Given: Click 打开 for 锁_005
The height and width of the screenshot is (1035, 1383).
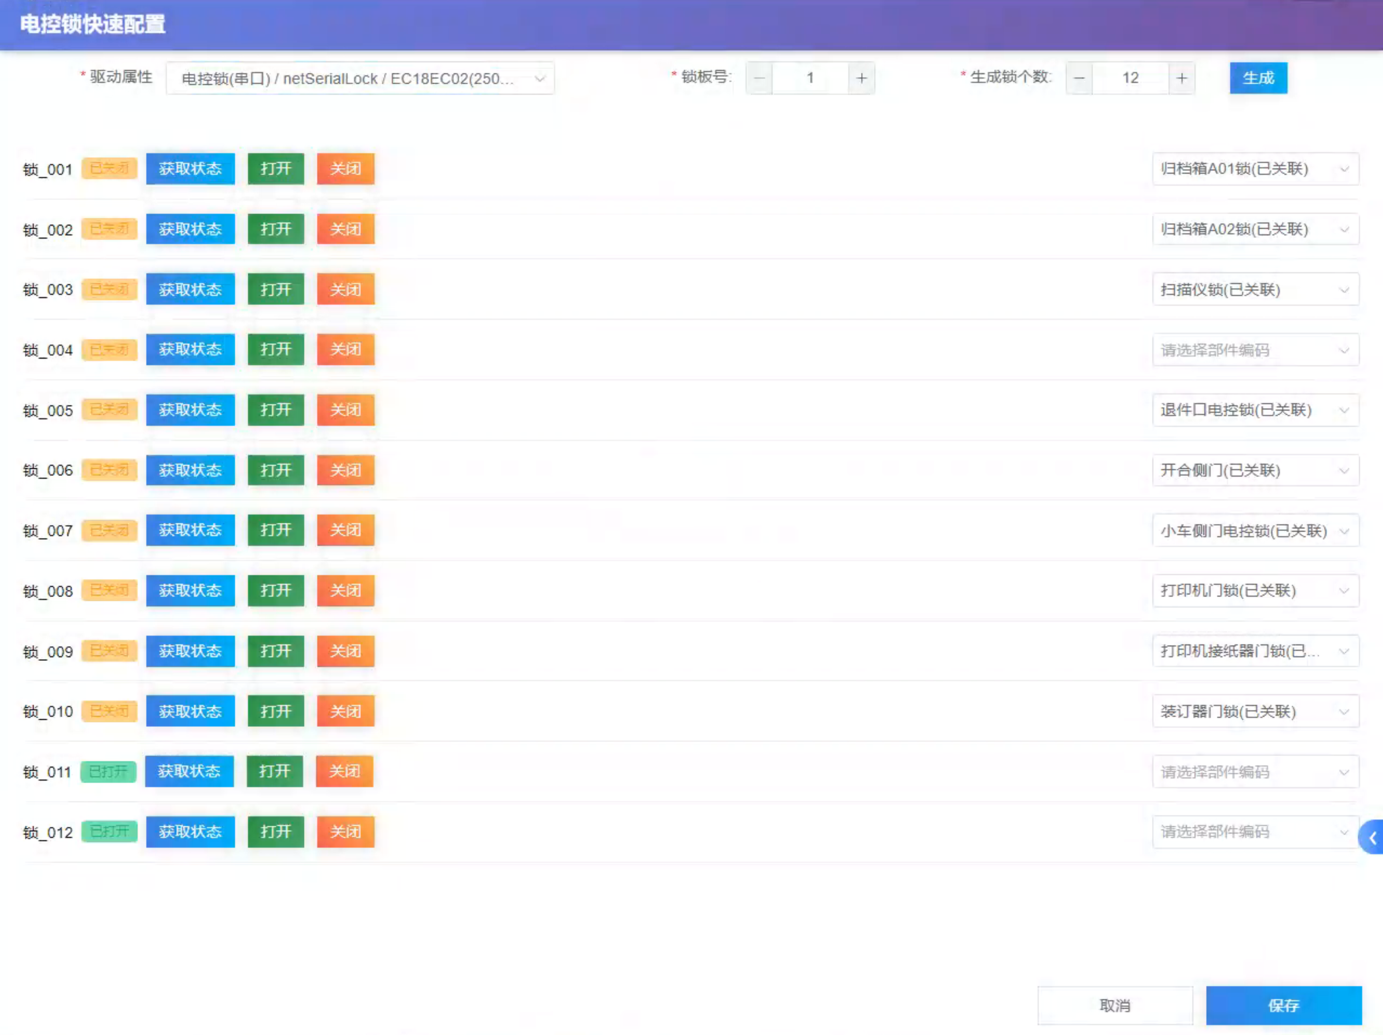Looking at the screenshot, I should pos(276,410).
